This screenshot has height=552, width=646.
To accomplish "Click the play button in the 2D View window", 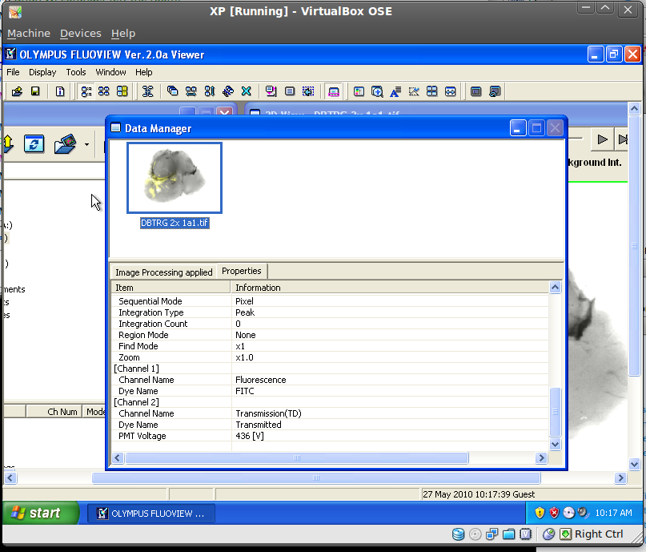I will tap(602, 139).
